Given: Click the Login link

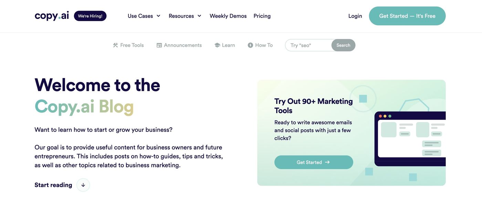Looking at the screenshot, I should [x=355, y=16].
